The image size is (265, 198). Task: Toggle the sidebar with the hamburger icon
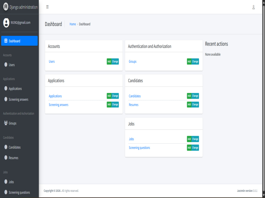(x=47, y=7)
